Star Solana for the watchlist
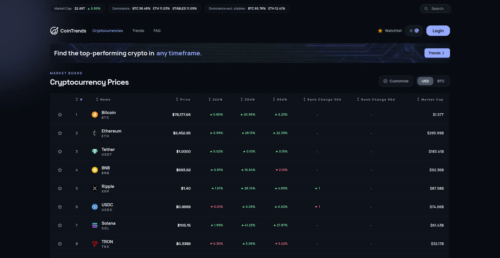Viewport: 500px width, 258px height. pos(60,225)
